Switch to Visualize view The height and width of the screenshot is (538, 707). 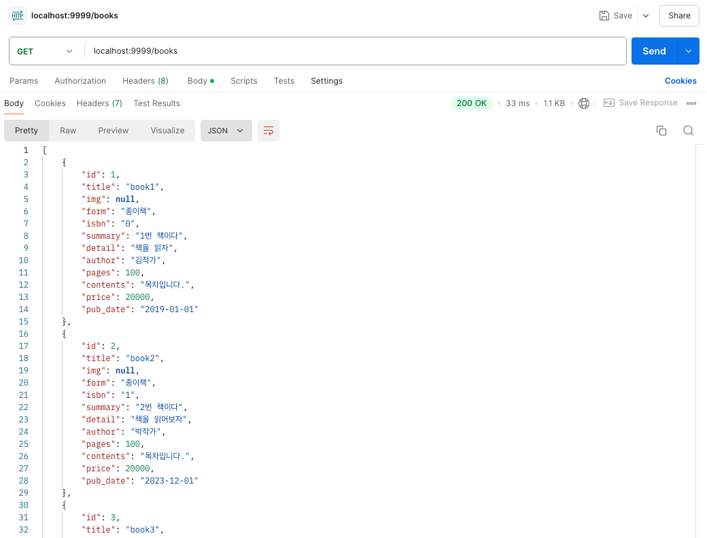167,131
